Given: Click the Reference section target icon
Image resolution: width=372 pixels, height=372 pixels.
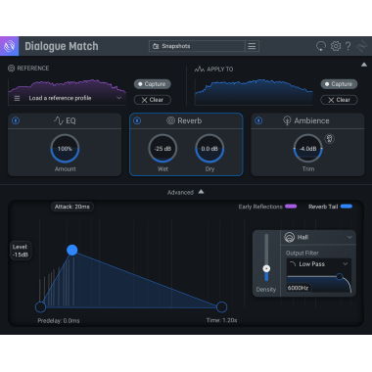Looking at the screenshot, I should [x=11, y=69].
